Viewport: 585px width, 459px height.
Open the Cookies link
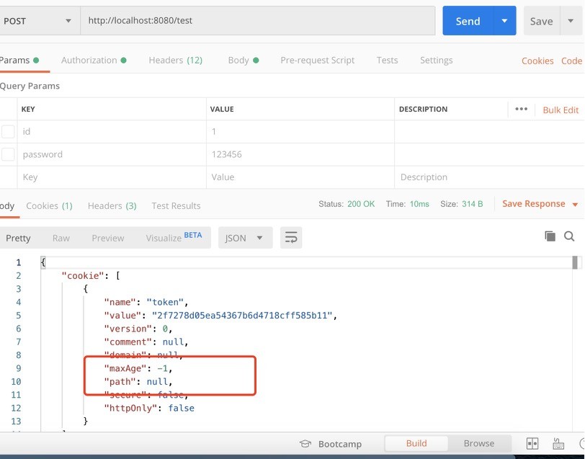(537, 61)
